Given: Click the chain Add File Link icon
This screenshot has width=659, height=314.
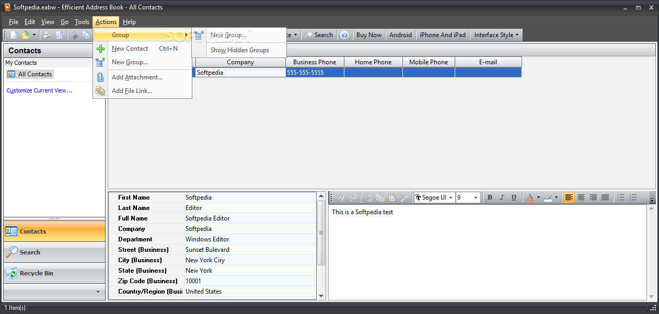Looking at the screenshot, I should click(100, 91).
